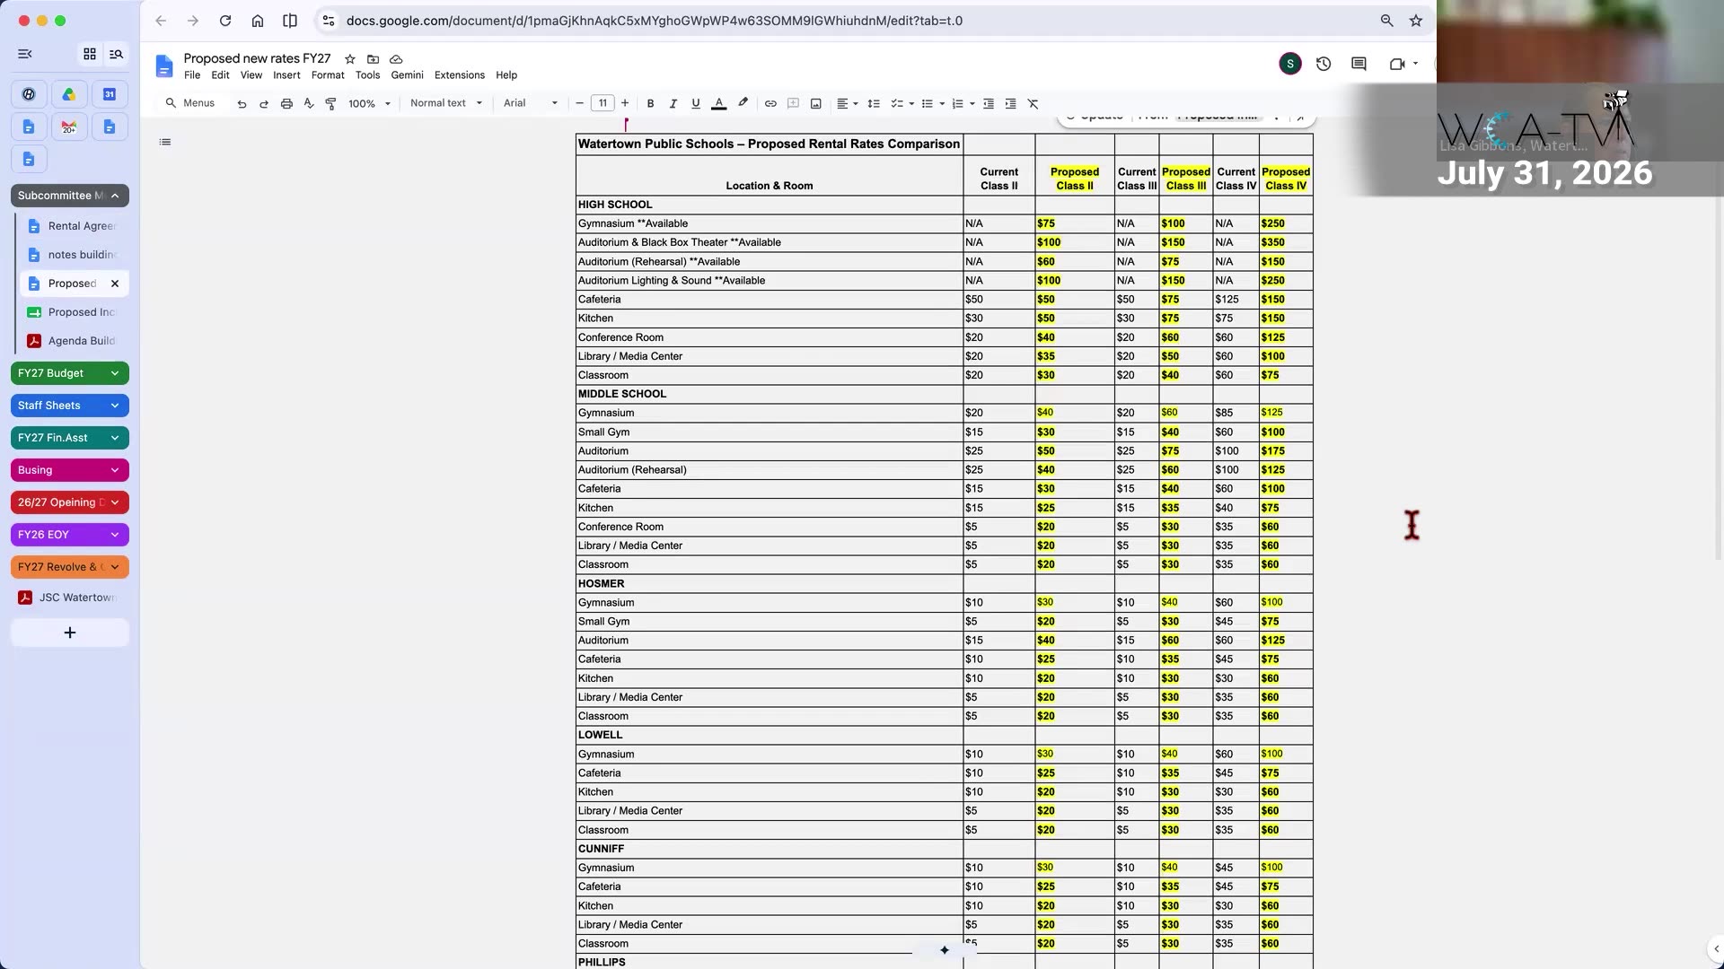This screenshot has height=969, width=1724.
Task: Expand the Staff Sheets group
Action: pos(115,406)
